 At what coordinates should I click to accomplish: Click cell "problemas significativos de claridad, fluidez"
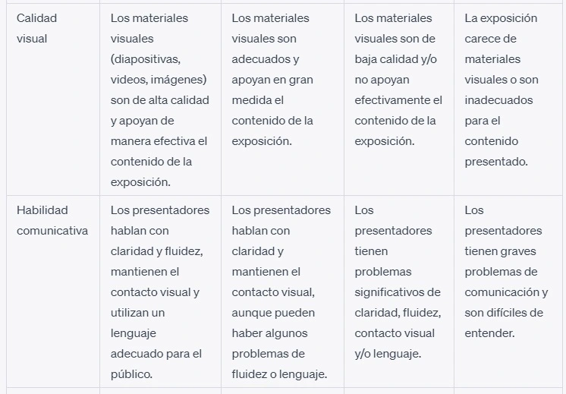(399, 292)
